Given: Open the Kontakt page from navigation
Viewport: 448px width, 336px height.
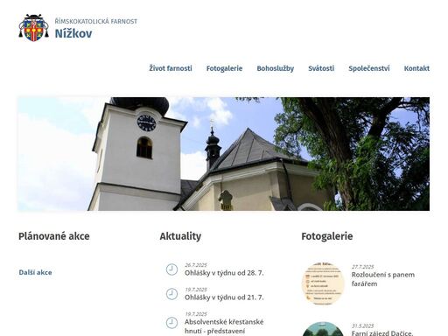Looking at the screenshot, I should coord(416,68).
